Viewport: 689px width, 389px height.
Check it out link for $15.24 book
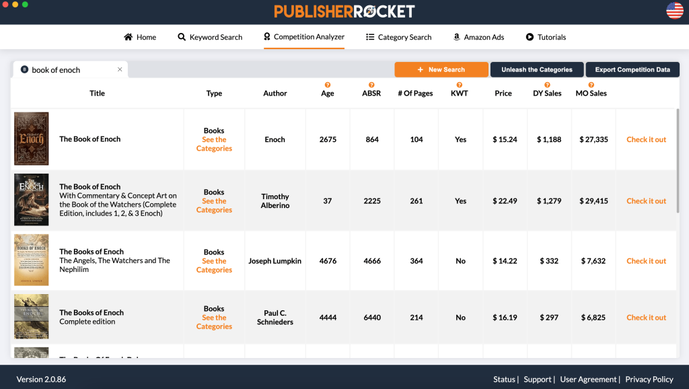pos(646,139)
